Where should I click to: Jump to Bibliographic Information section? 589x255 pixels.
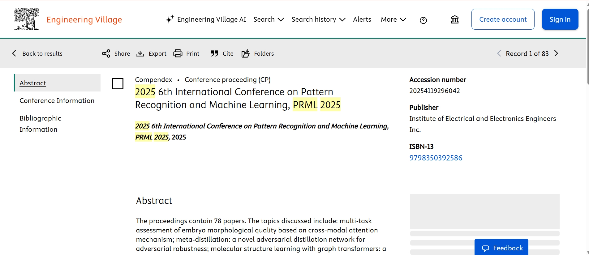tap(40, 124)
